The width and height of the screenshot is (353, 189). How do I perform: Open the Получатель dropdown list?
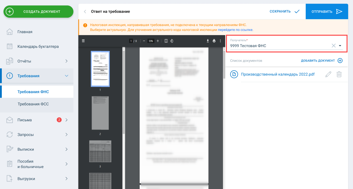[x=340, y=46]
